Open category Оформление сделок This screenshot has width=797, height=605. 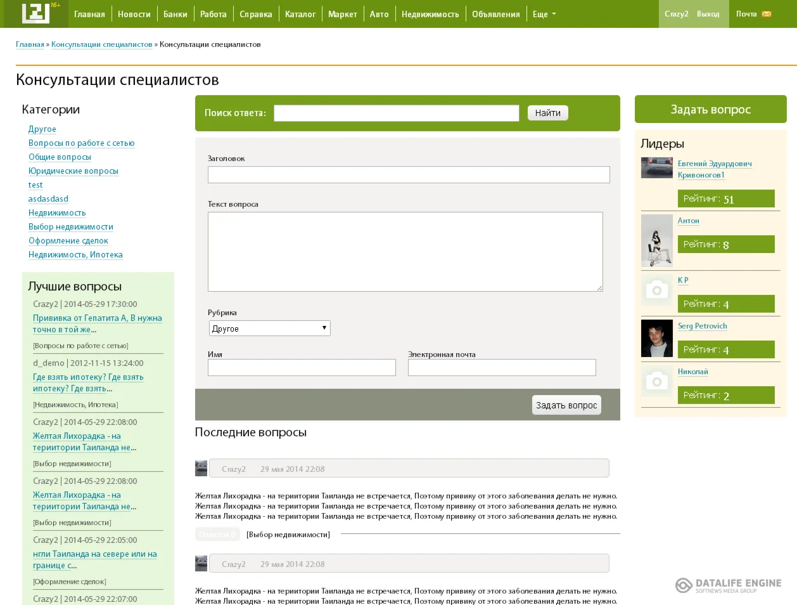point(68,240)
